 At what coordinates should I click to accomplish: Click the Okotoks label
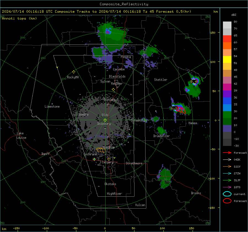click(110, 184)
